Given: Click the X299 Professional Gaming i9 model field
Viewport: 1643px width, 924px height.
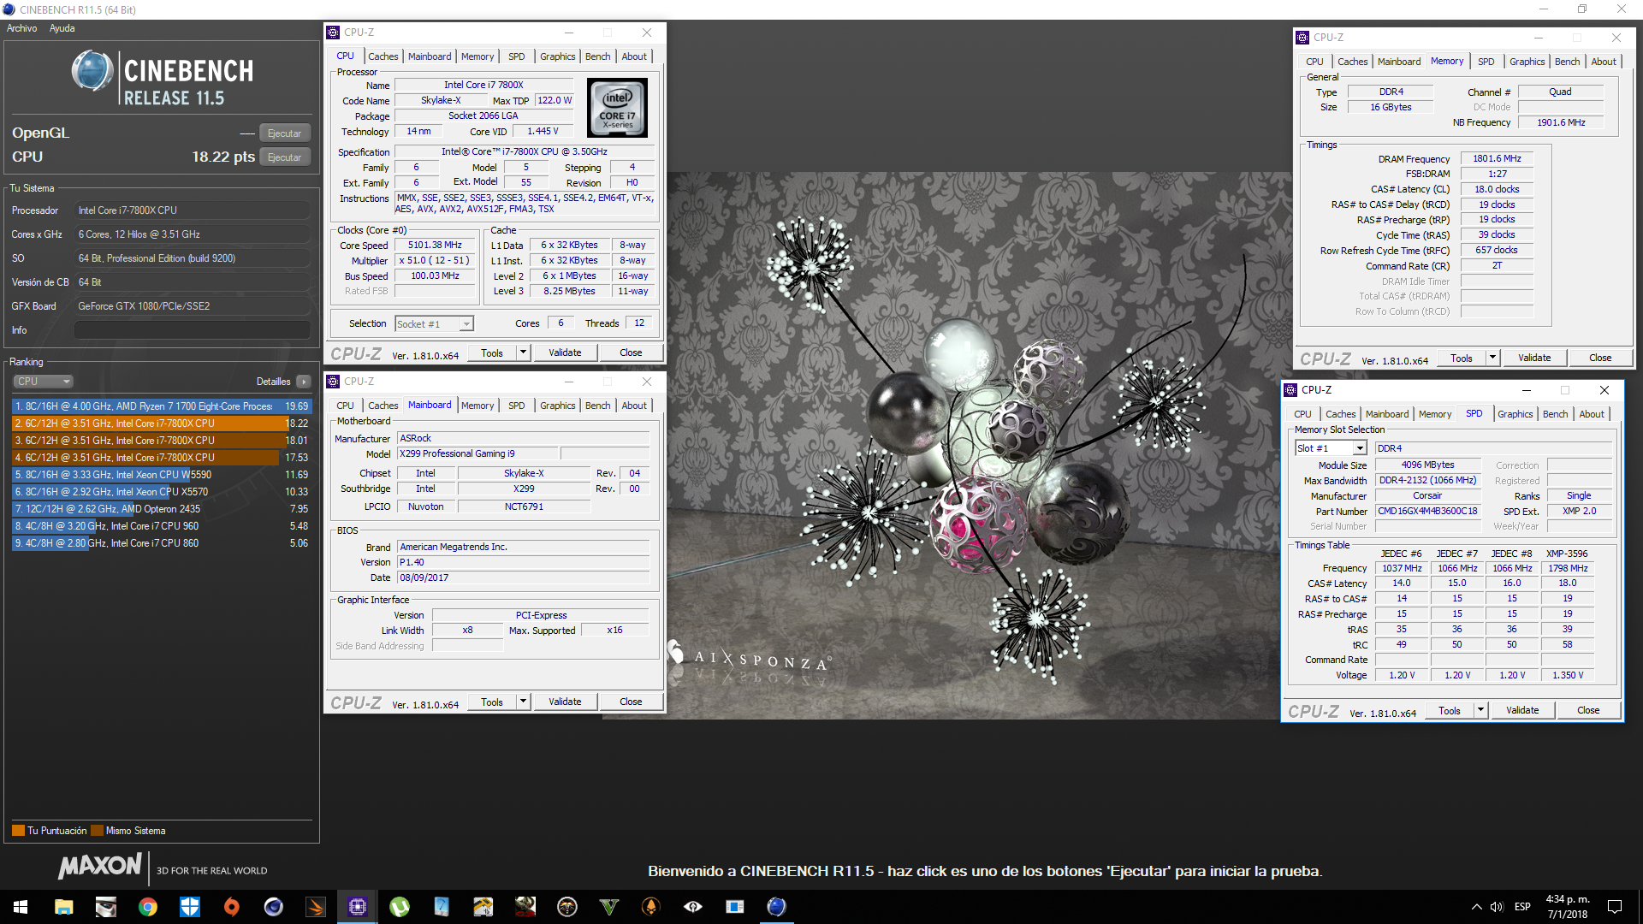Looking at the screenshot, I should (x=477, y=454).
